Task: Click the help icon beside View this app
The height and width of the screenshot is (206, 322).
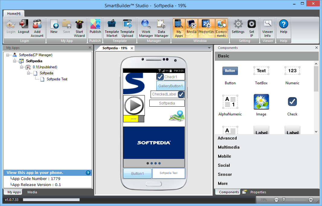Action: [88, 173]
